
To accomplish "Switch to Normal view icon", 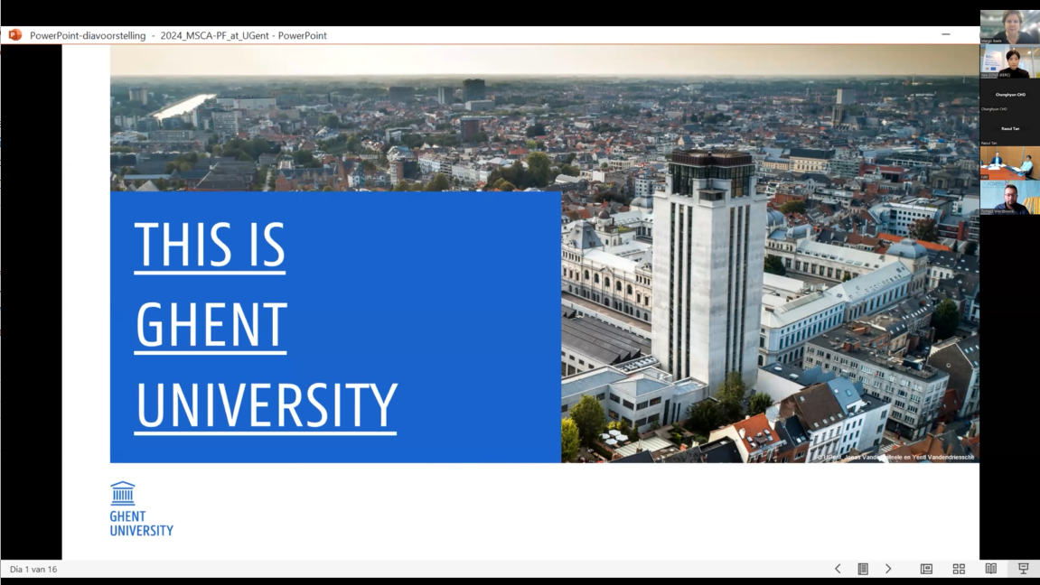I will [926, 569].
